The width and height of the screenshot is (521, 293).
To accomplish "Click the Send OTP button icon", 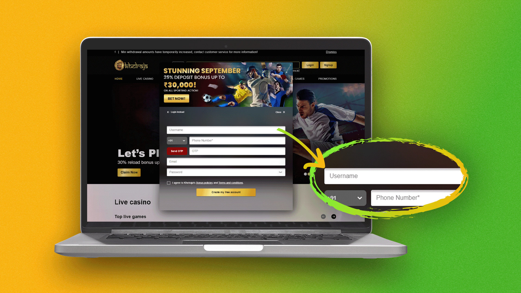I will [177, 151].
